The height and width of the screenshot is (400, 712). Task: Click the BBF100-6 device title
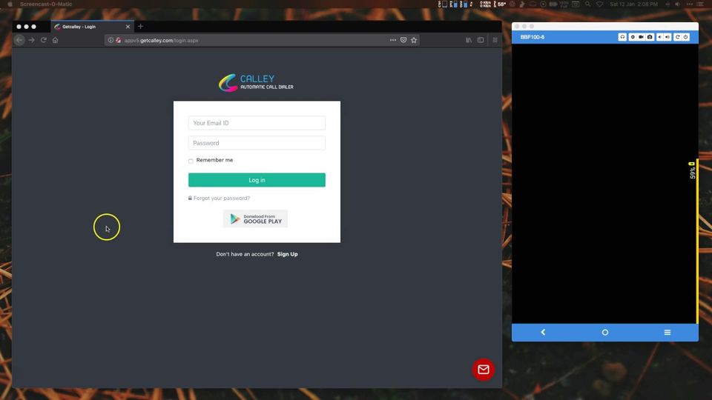[x=533, y=37]
